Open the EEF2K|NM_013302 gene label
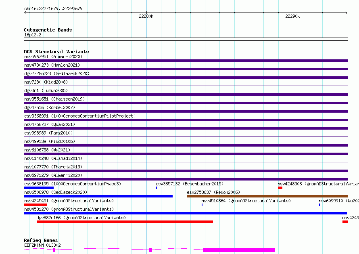359x254 pixels. [42, 245]
